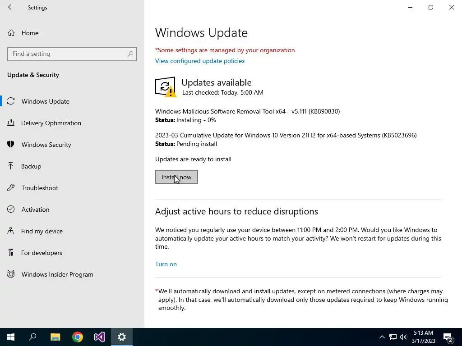Image resolution: width=462 pixels, height=346 pixels.
Task: Click 'Status: Pending install' text
Action: [186, 144]
